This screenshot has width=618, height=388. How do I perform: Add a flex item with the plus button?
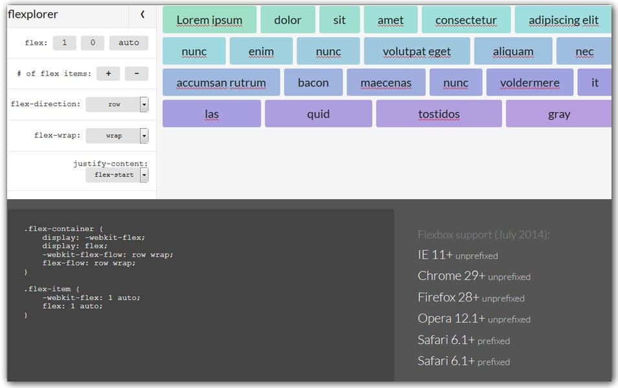pos(108,73)
